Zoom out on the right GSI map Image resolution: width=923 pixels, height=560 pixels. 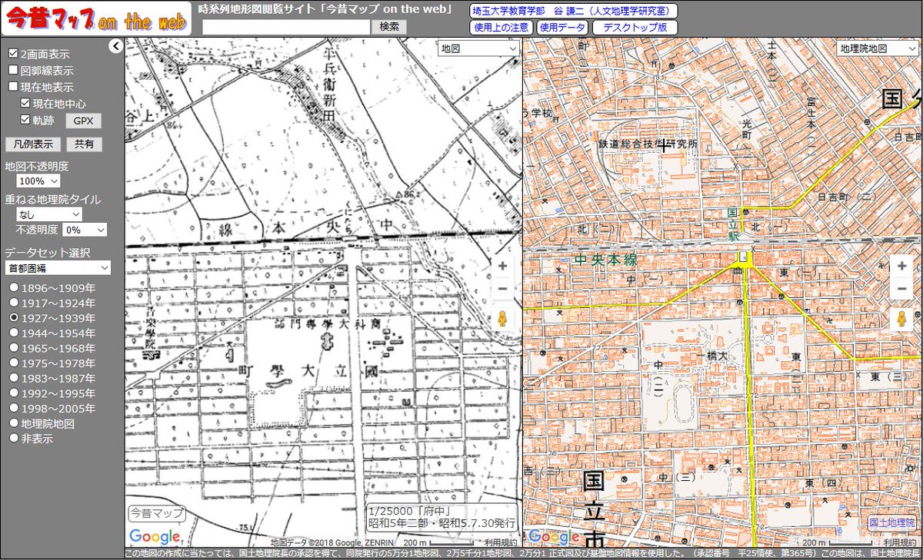tap(901, 289)
